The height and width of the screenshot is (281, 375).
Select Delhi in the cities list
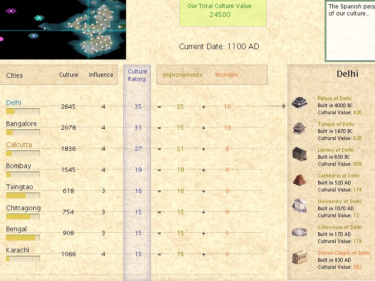point(14,103)
